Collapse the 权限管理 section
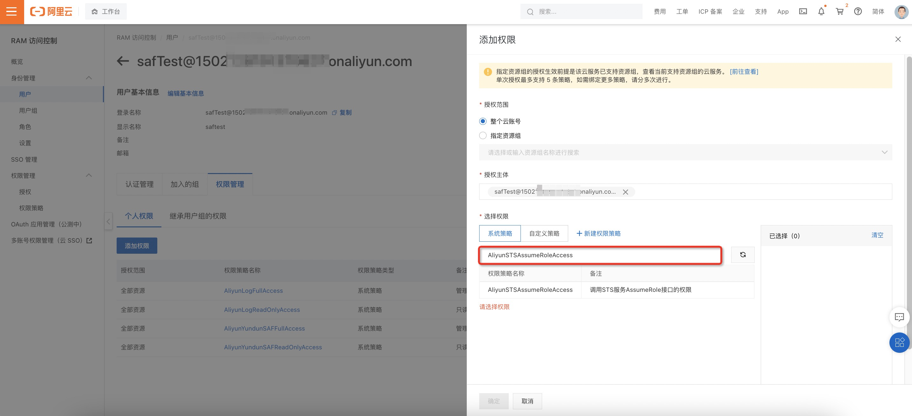Screen dimensions: 912x416 click(x=89, y=176)
